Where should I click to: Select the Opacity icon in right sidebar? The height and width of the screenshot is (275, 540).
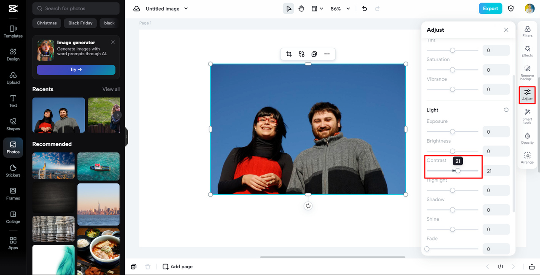[x=527, y=138]
